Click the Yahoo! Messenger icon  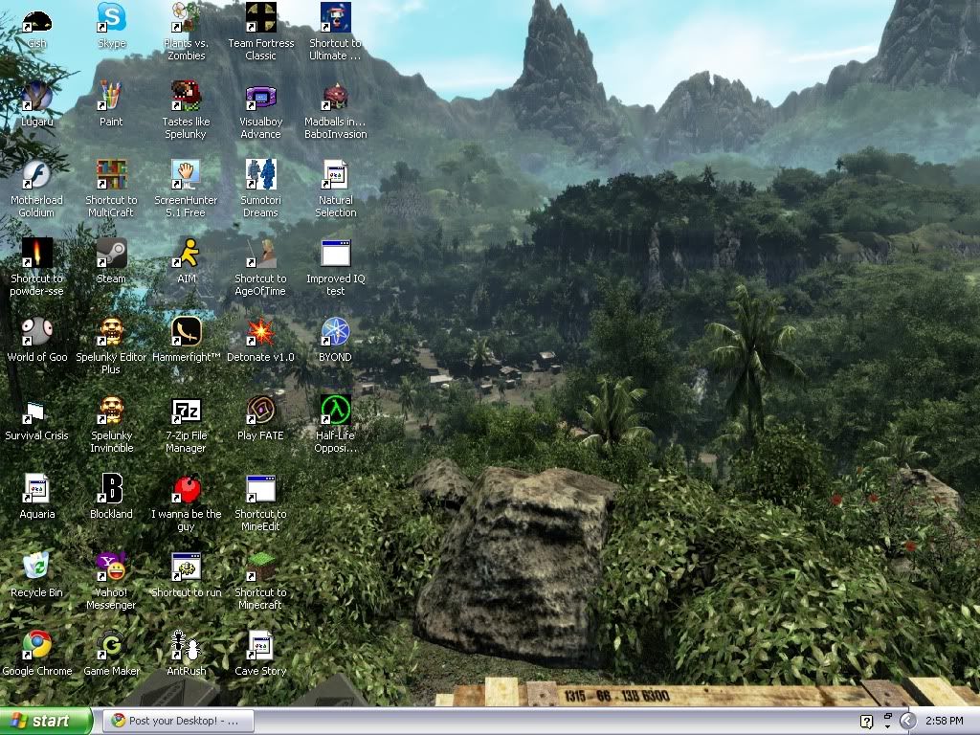point(111,567)
